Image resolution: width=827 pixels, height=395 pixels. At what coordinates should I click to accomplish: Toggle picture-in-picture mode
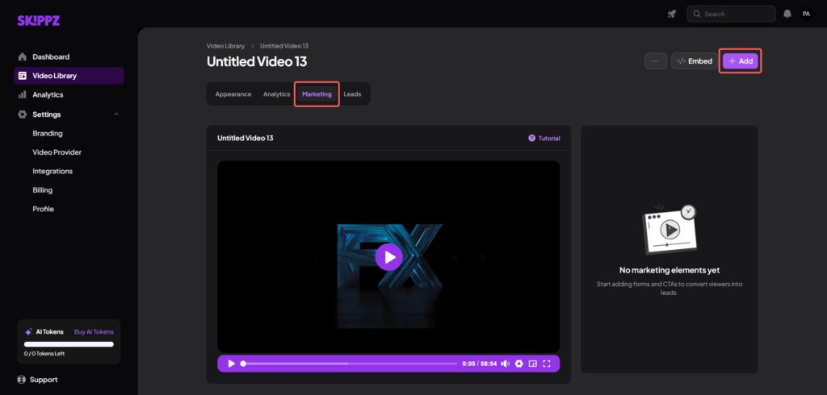[533, 364]
